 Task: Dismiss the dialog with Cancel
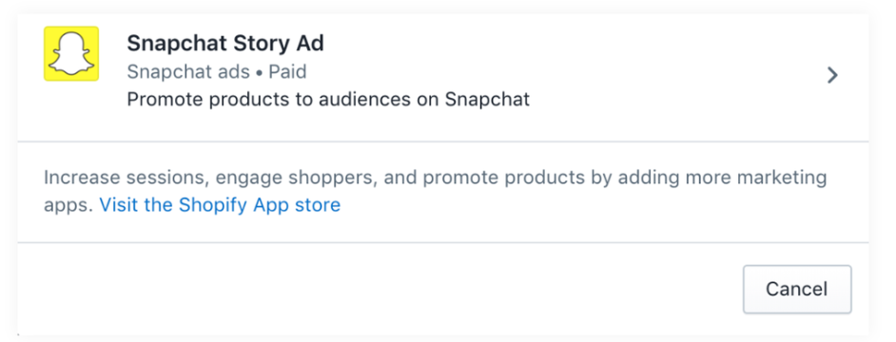(x=796, y=289)
